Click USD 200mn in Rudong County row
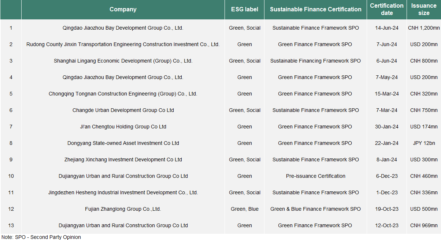Viewport: 441px width, 240px height. click(424, 44)
